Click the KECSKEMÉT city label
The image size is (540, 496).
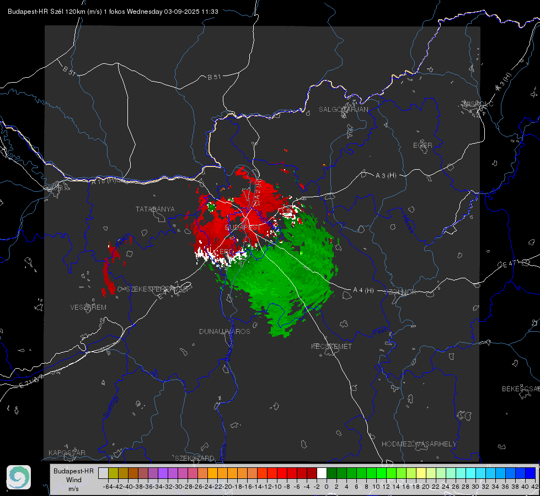pos(332,346)
